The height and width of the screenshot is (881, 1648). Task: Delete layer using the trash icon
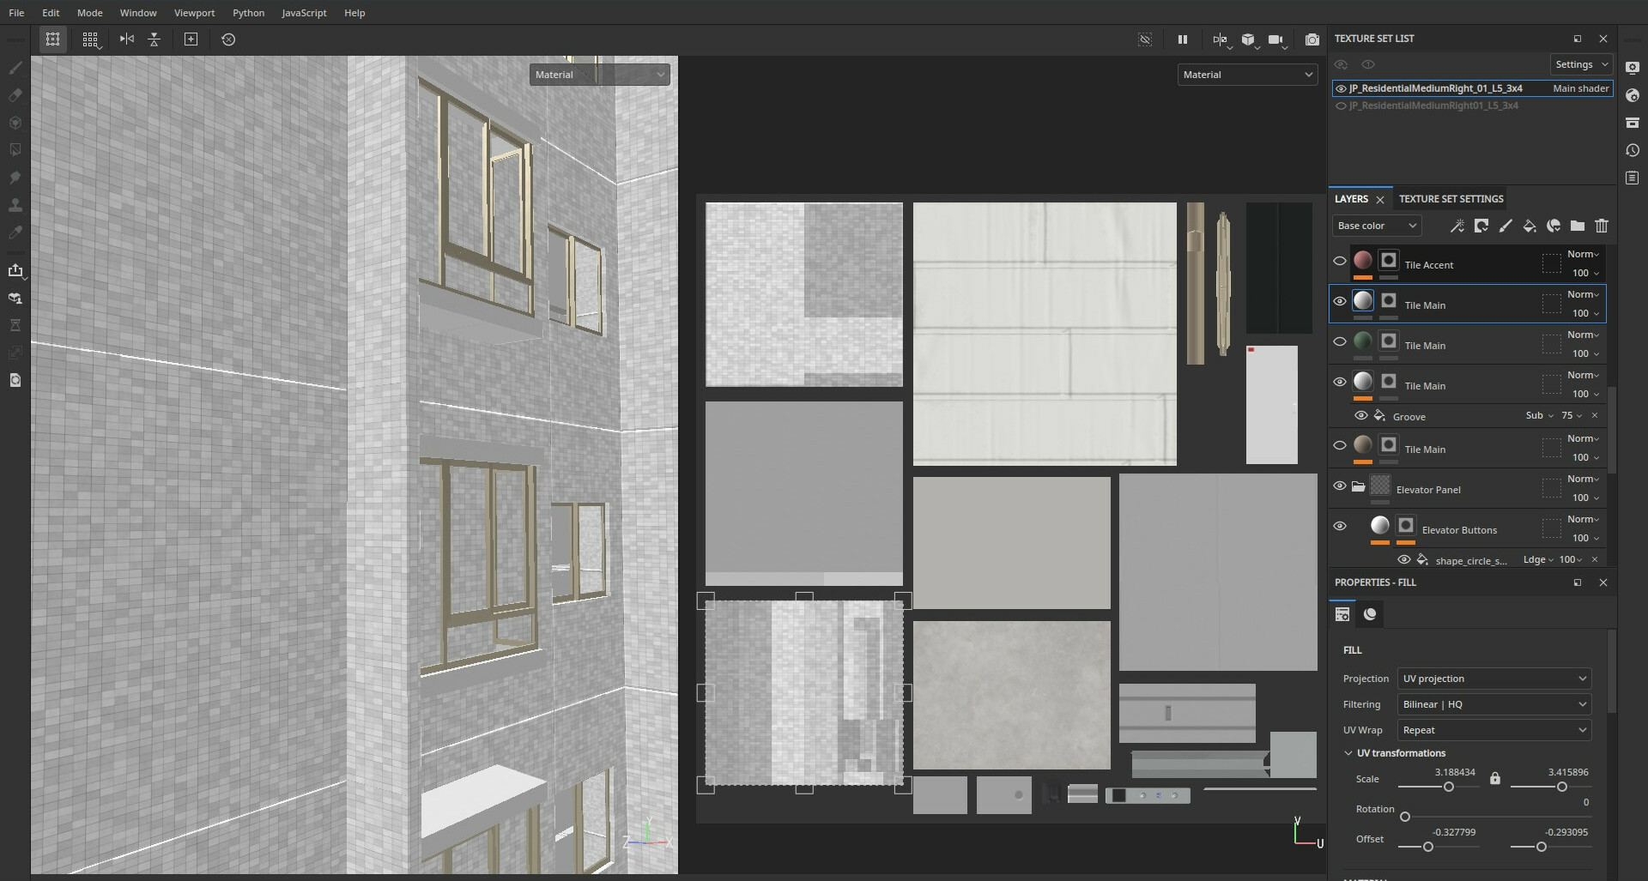tap(1601, 226)
